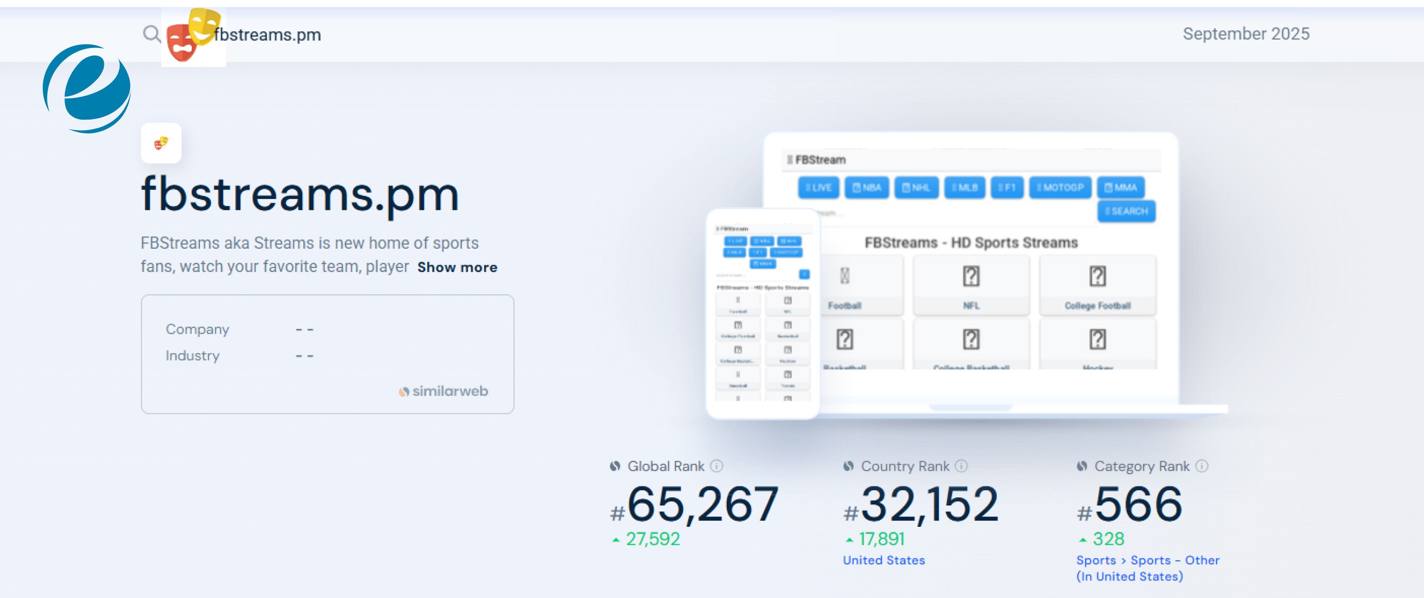
Task: Click the Global Rank #65,267 value
Action: pyautogui.click(x=702, y=504)
